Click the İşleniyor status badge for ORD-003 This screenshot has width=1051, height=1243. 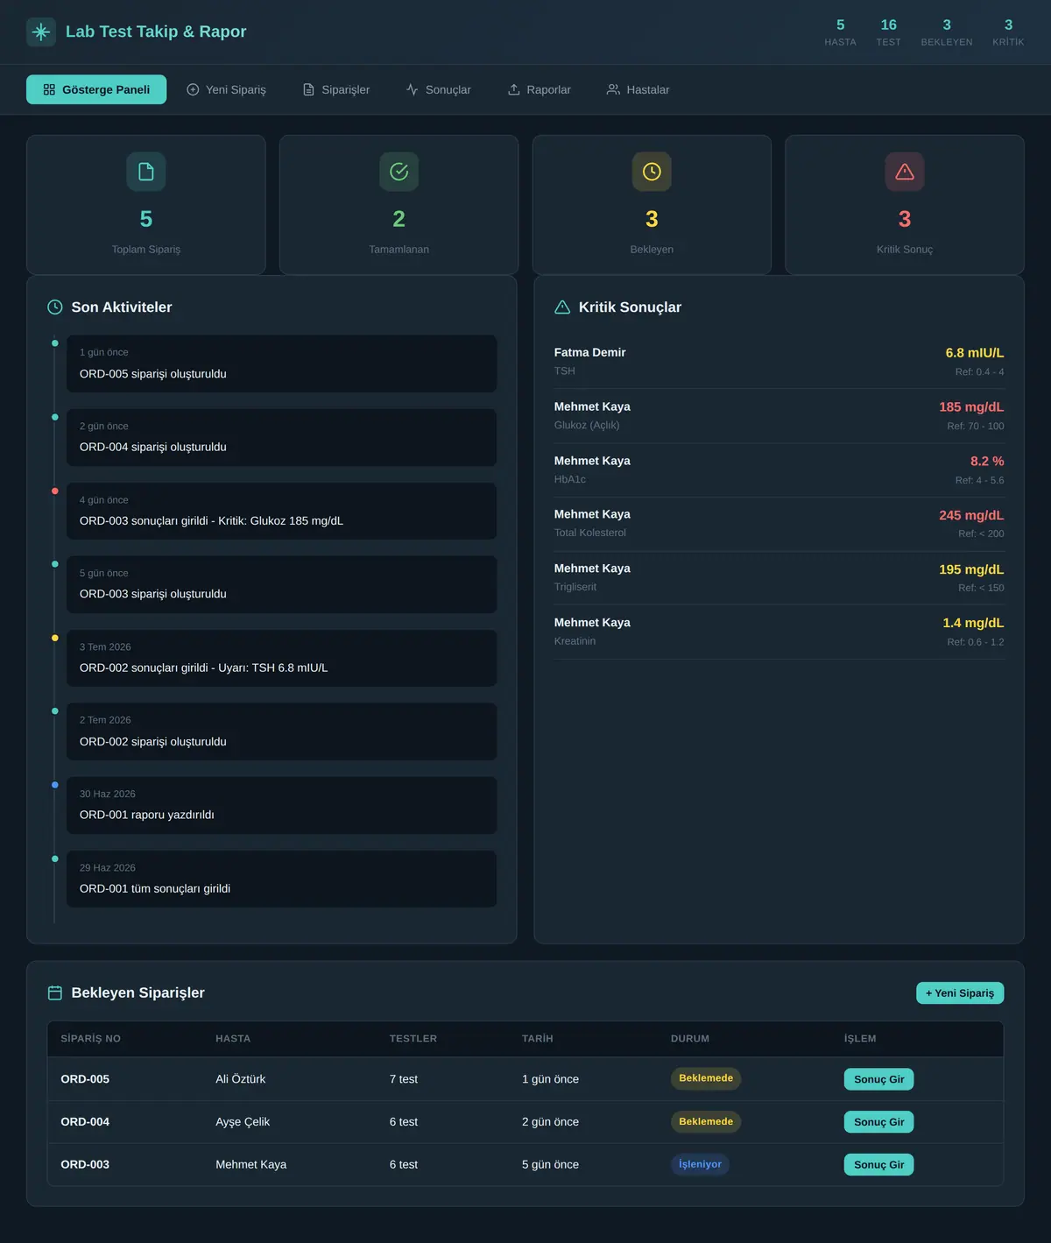point(700,1164)
